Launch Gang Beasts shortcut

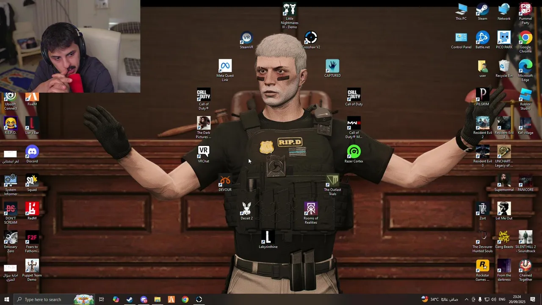pos(504,239)
